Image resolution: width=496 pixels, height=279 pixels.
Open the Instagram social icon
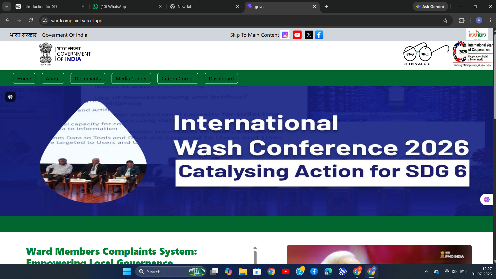click(285, 35)
